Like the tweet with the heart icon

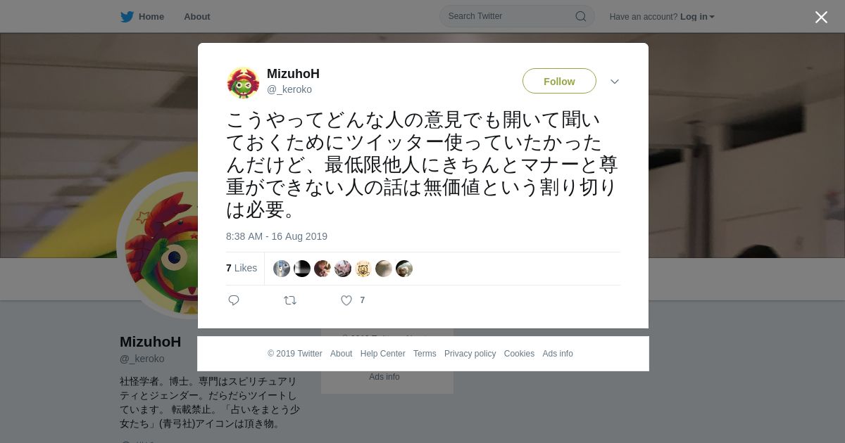pyautogui.click(x=346, y=300)
